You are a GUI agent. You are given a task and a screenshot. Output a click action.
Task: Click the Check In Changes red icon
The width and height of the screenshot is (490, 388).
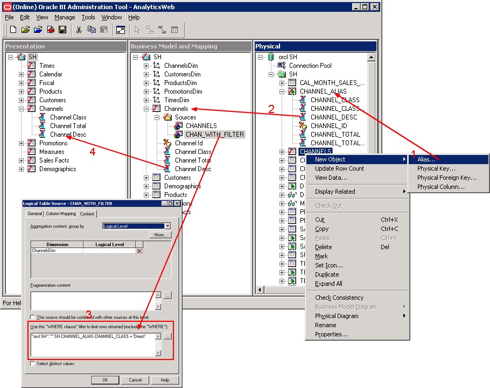[51, 30]
